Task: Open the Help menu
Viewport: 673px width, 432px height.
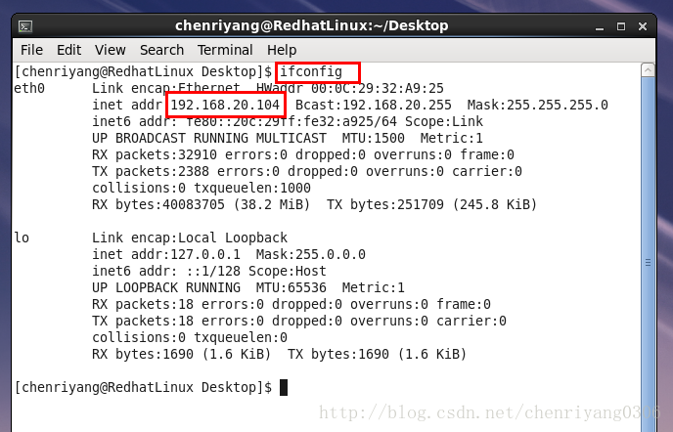Action: [282, 50]
